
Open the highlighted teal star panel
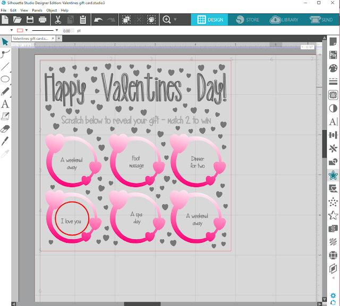[333, 175]
